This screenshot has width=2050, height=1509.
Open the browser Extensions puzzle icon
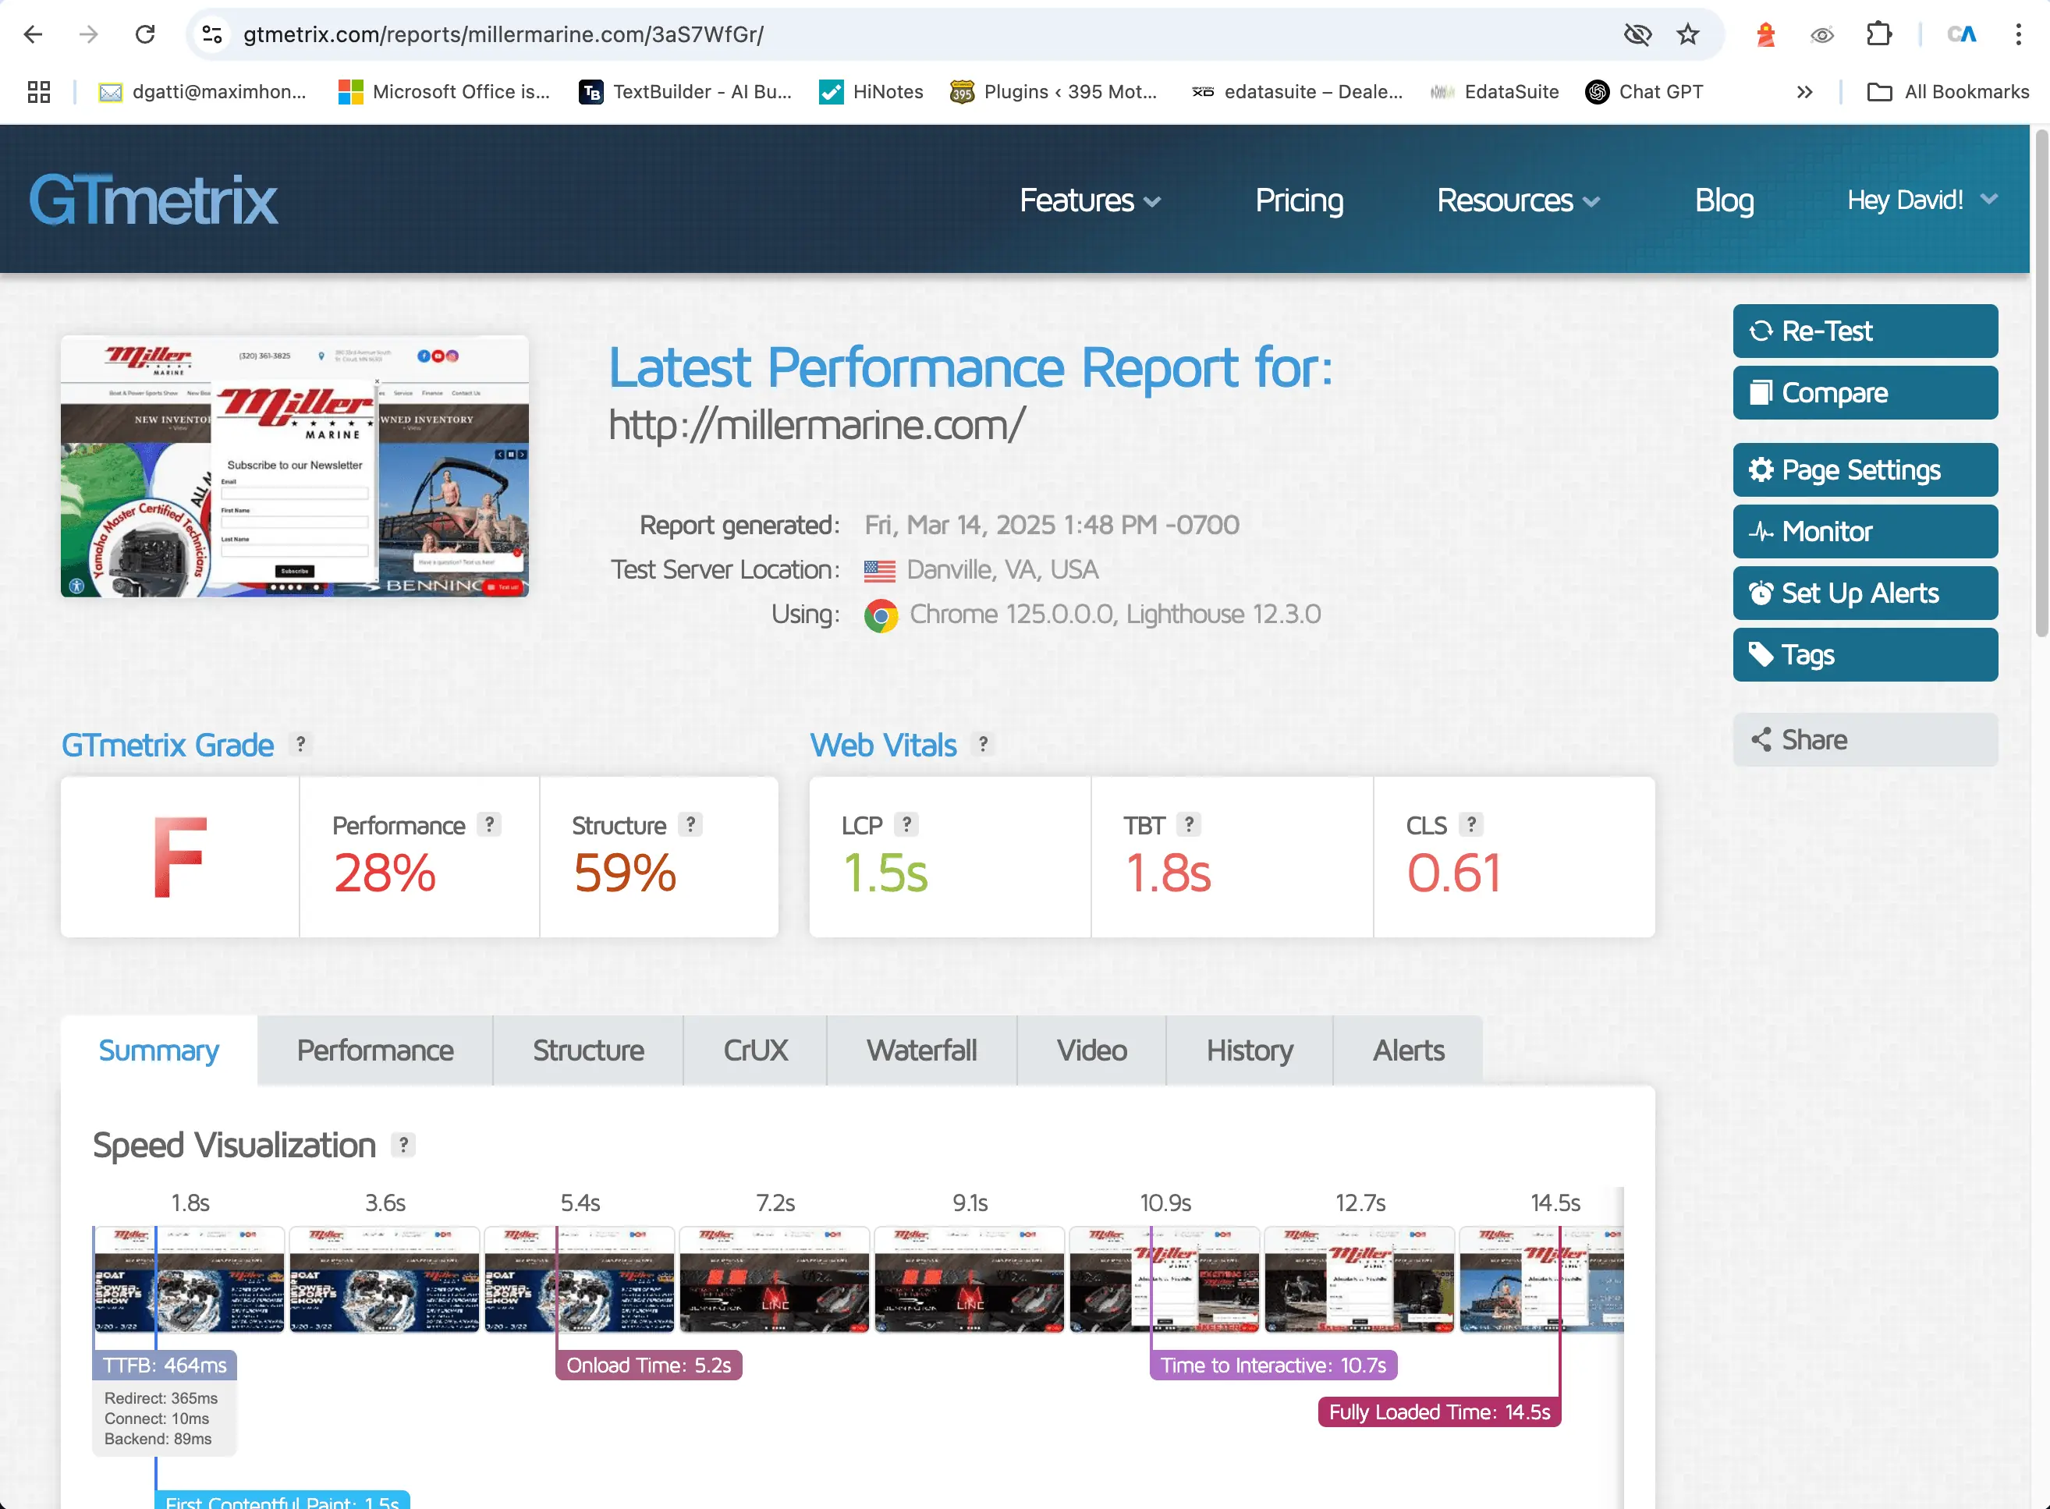[x=1878, y=35]
